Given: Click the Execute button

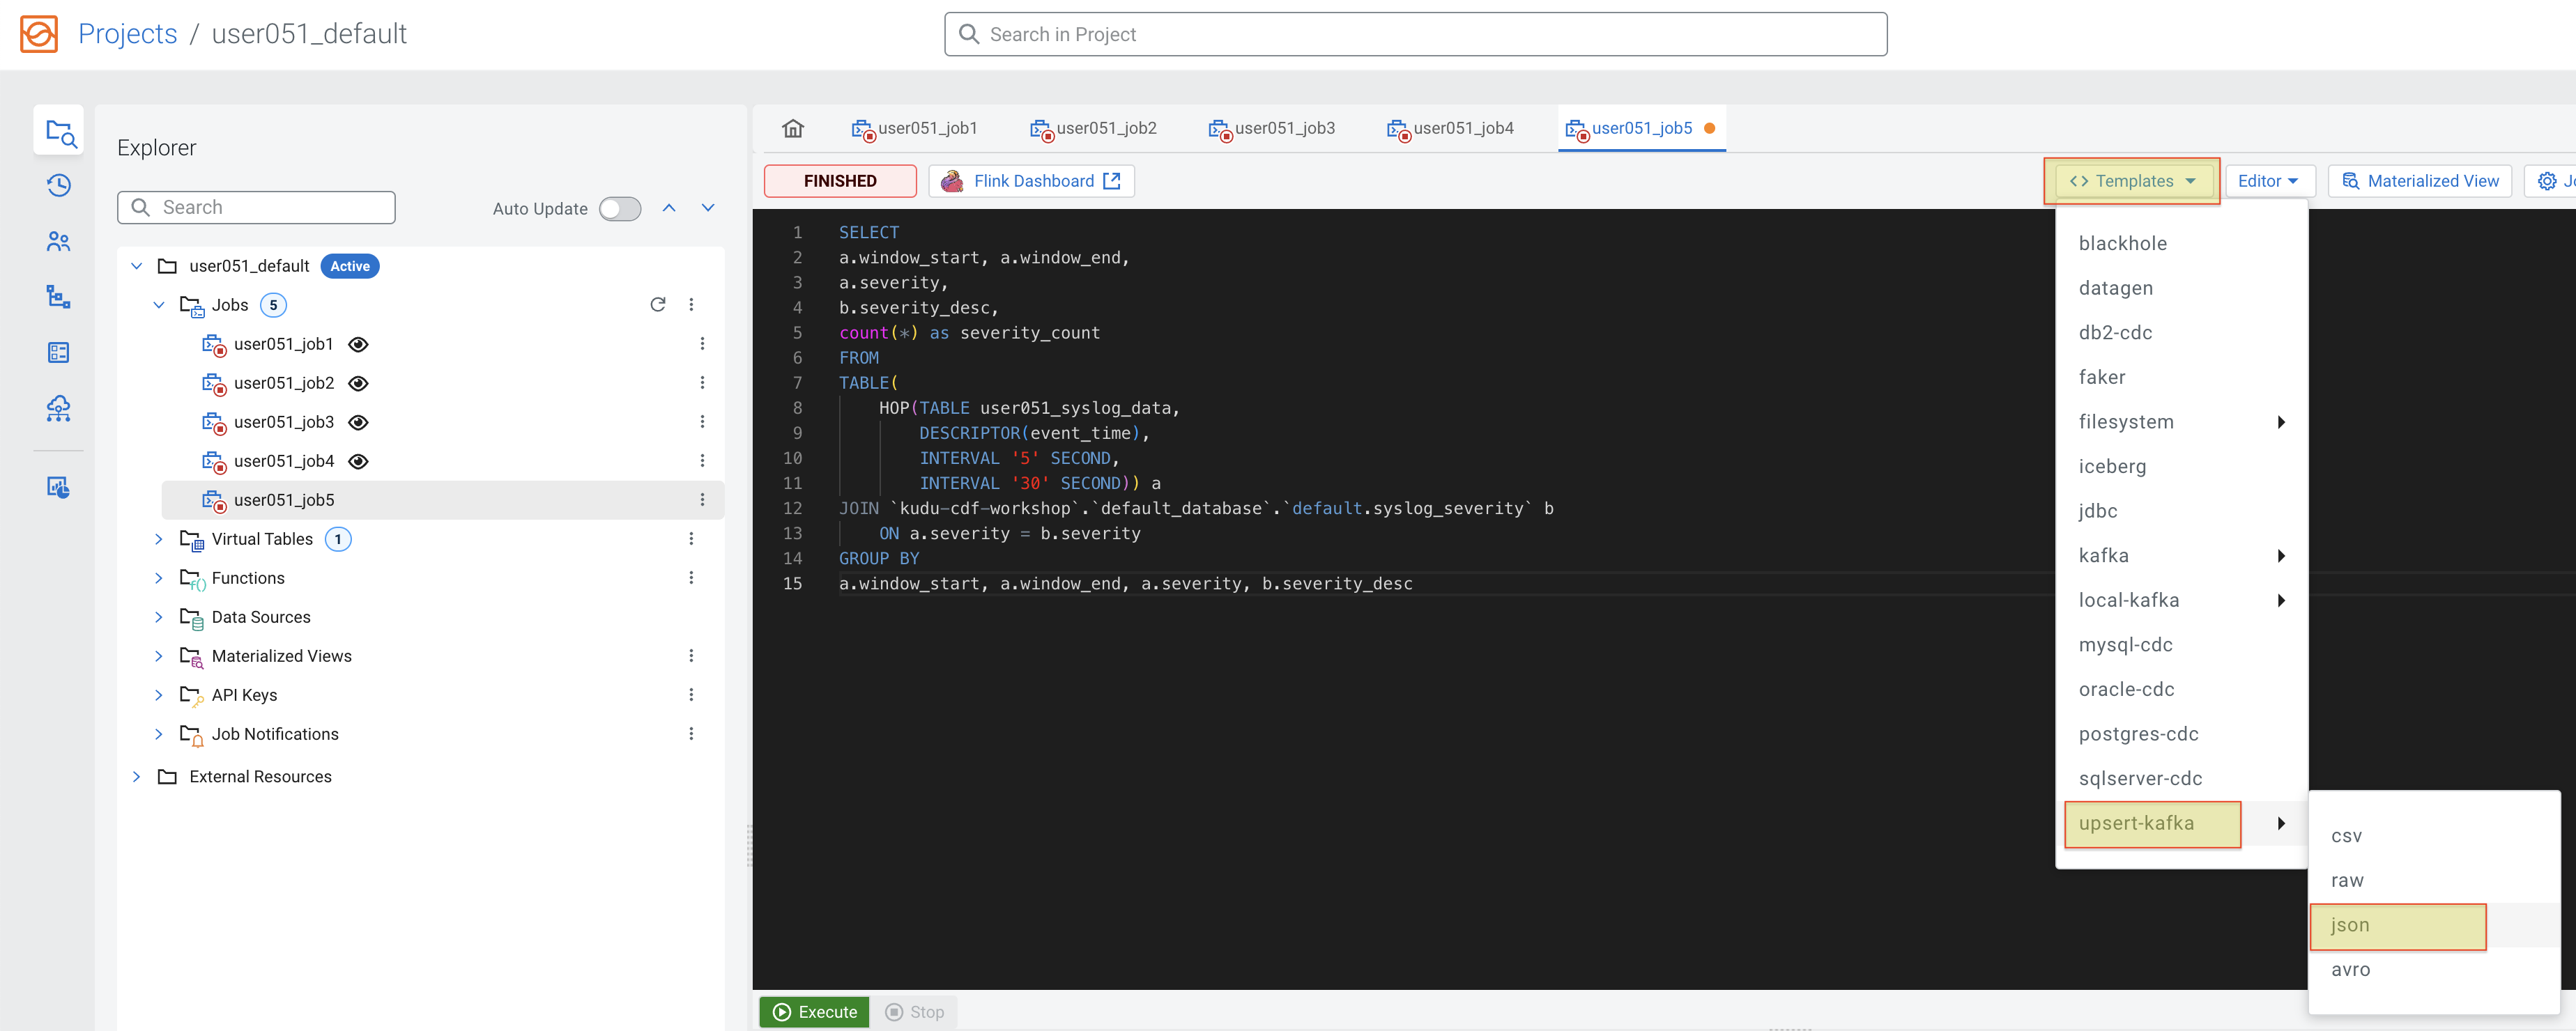Looking at the screenshot, I should (815, 1011).
